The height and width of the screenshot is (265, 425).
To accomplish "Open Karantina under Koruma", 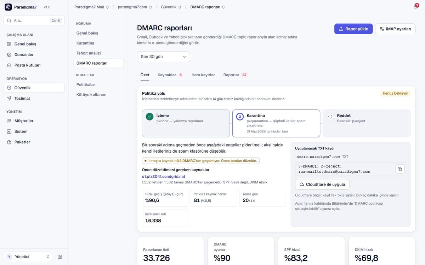I will [x=98, y=43].
